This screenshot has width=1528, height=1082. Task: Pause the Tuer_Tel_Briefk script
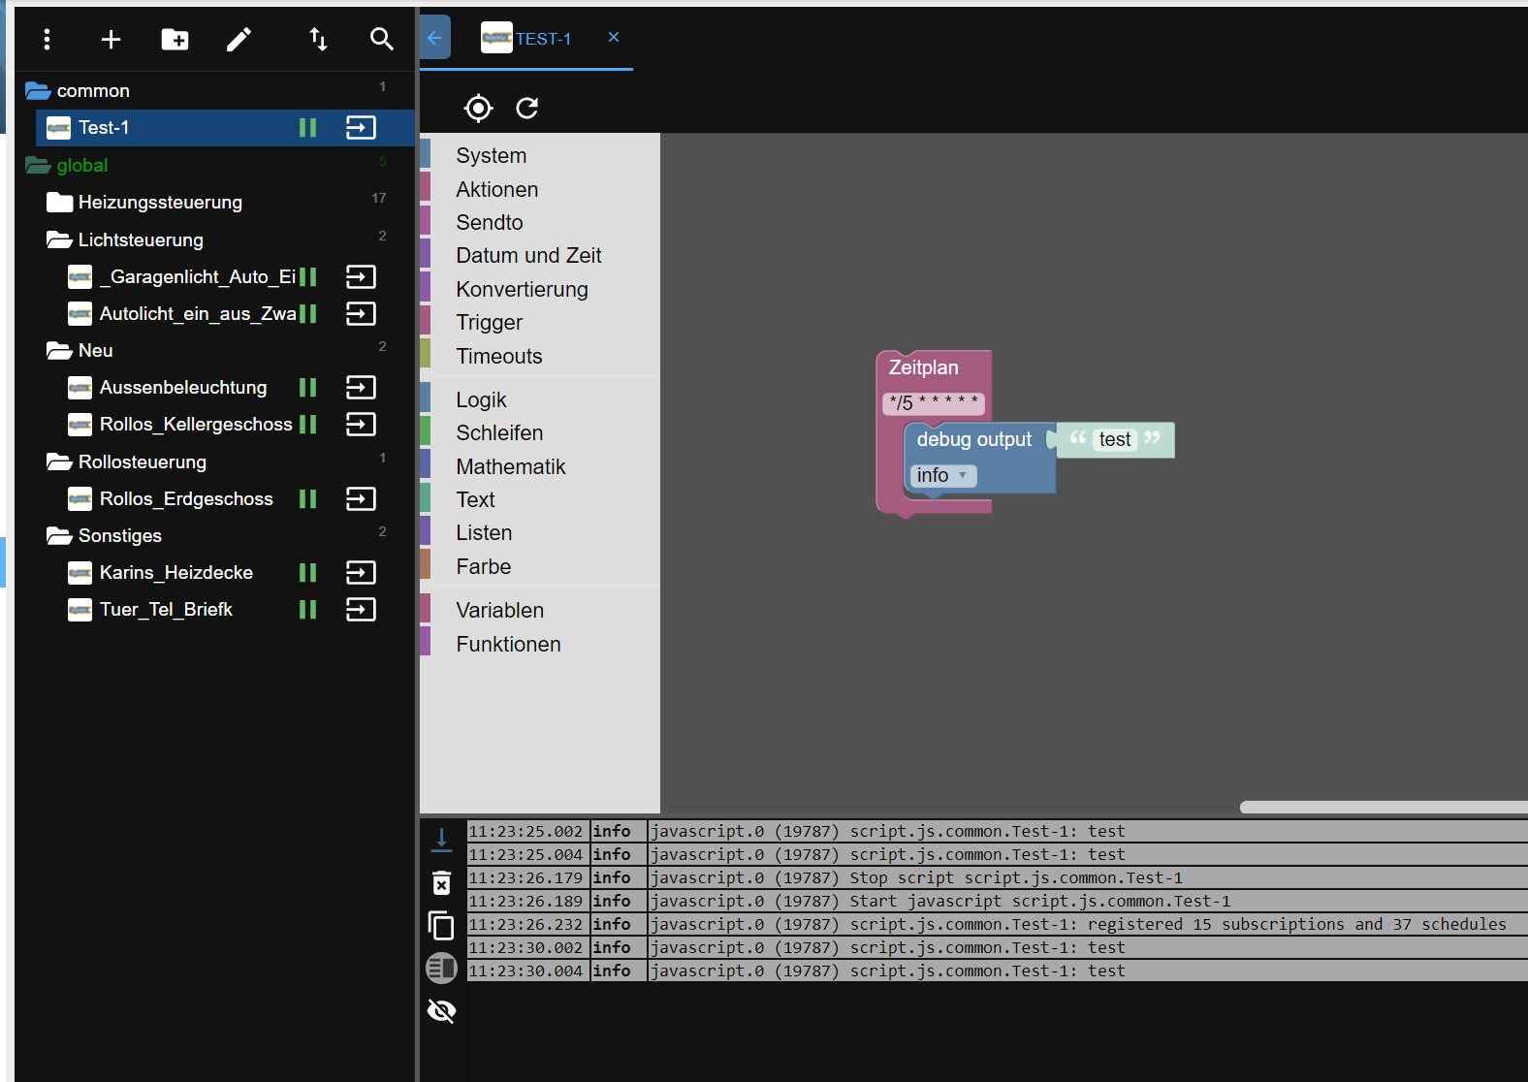click(308, 610)
